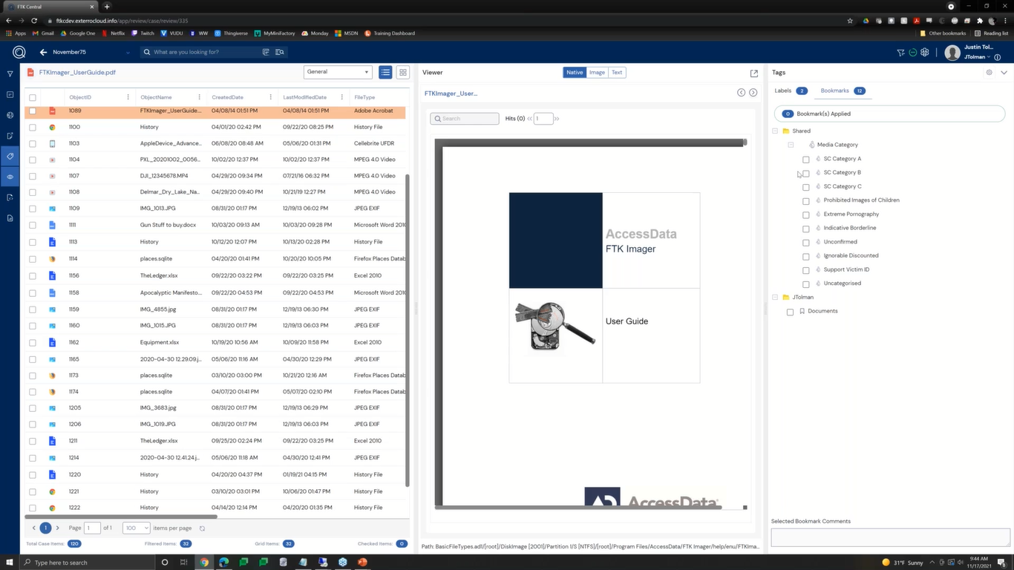
Task: Click the refresh icon beside items per page
Action: [202, 528]
